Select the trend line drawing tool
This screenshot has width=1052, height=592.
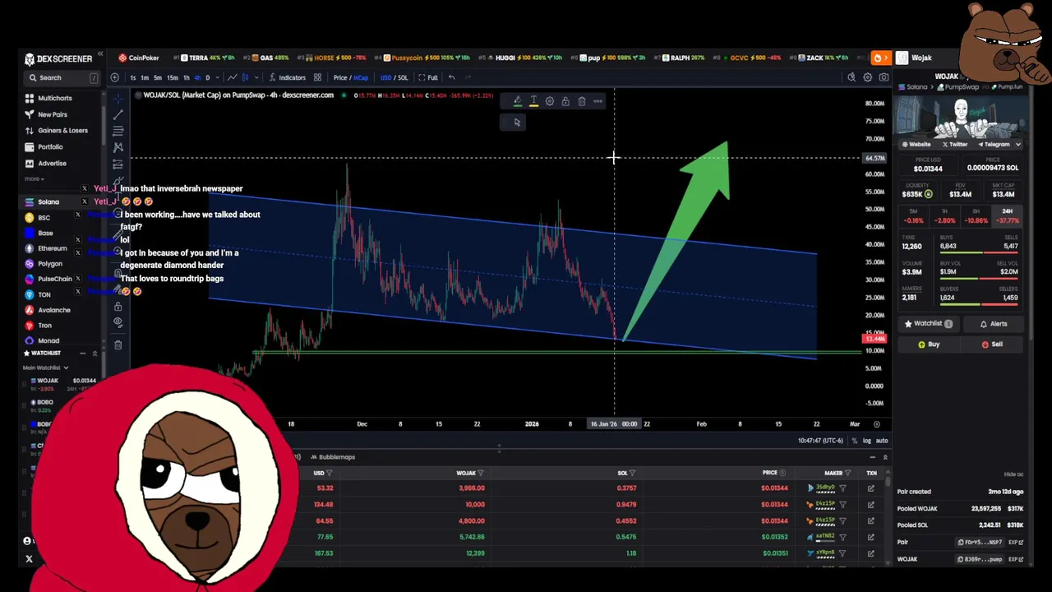coord(118,114)
